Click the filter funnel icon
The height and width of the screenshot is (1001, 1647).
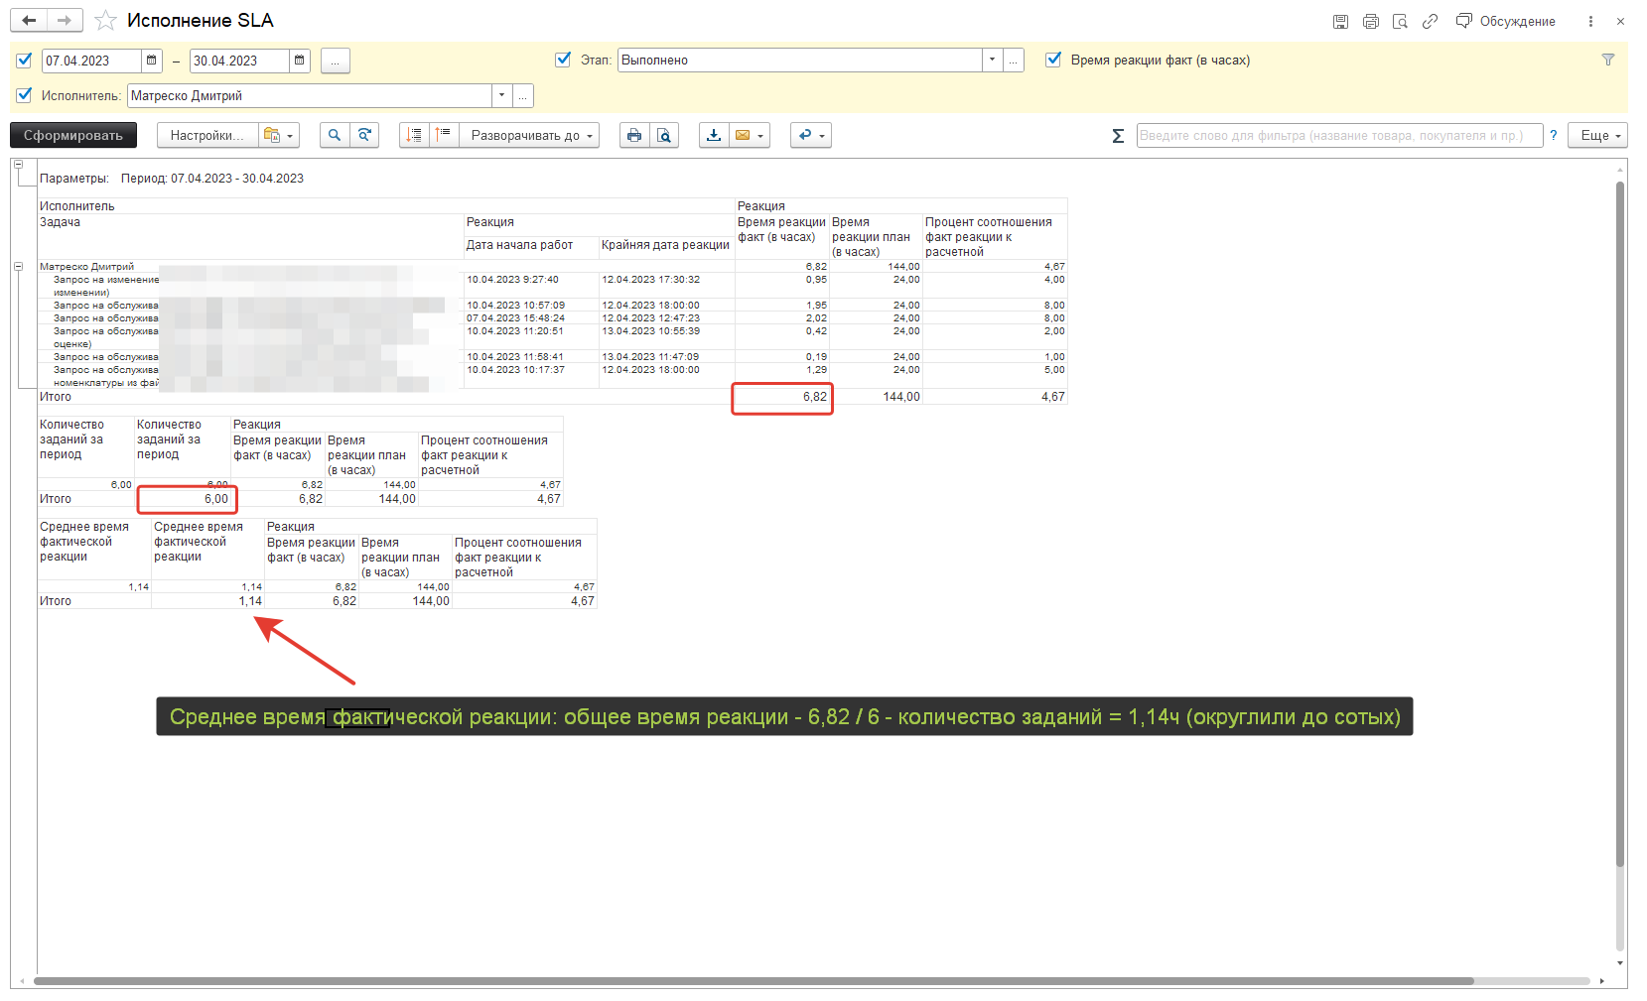tap(1608, 61)
